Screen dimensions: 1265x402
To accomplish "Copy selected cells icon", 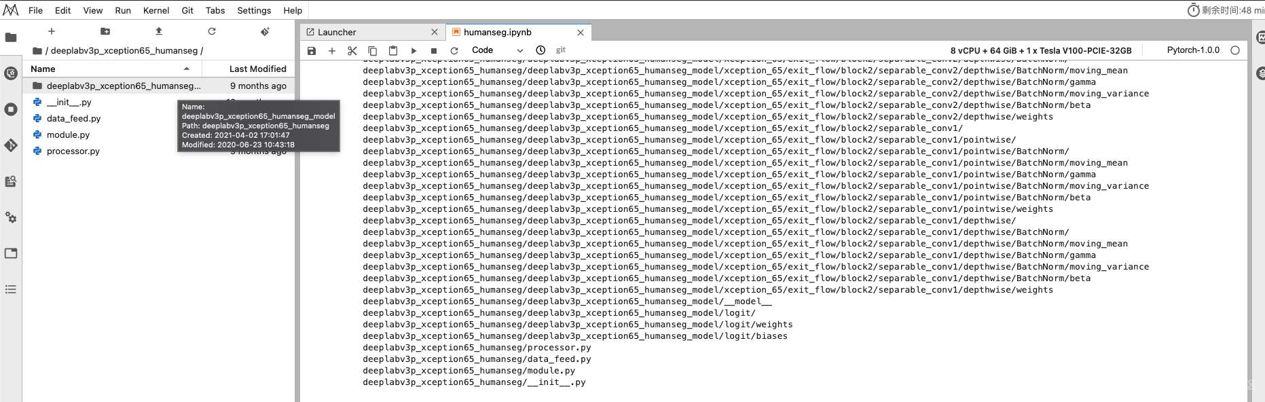I will click(x=373, y=50).
